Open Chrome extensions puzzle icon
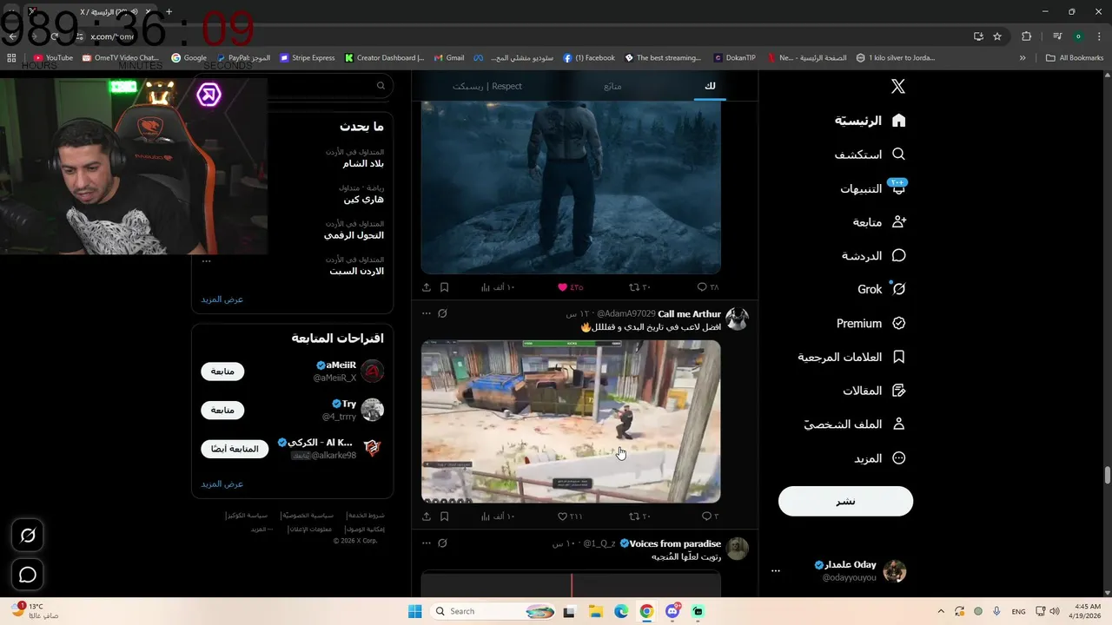This screenshot has width=1112, height=625. 1027,36
